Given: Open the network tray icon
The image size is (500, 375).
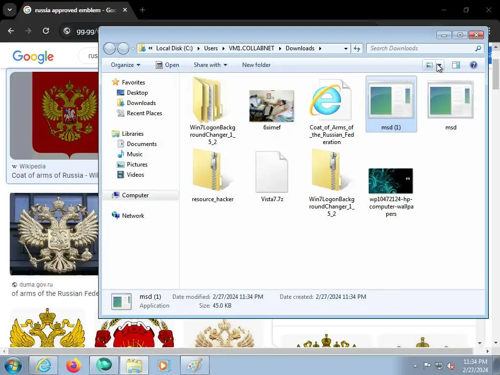Looking at the screenshot, I should [x=439, y=366].
